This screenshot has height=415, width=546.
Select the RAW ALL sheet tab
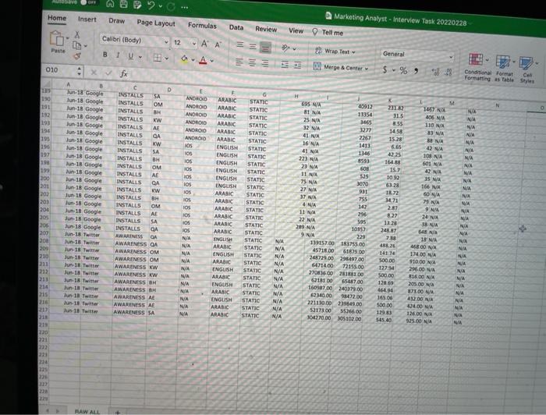click(87, 412)
